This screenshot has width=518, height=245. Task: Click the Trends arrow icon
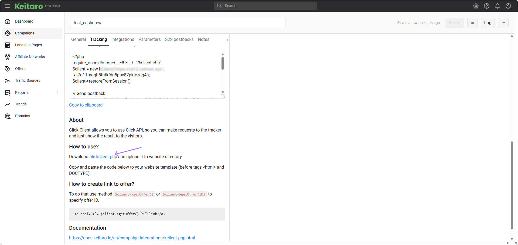coord(8,104)
